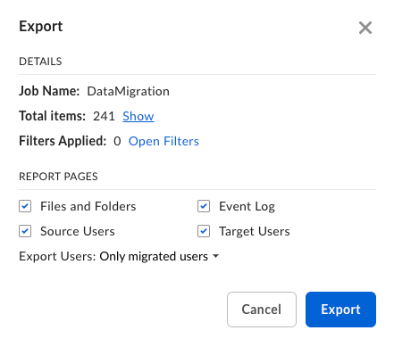Open Filters link
Screen dimensions: 394x347
[x=163, y=141]
